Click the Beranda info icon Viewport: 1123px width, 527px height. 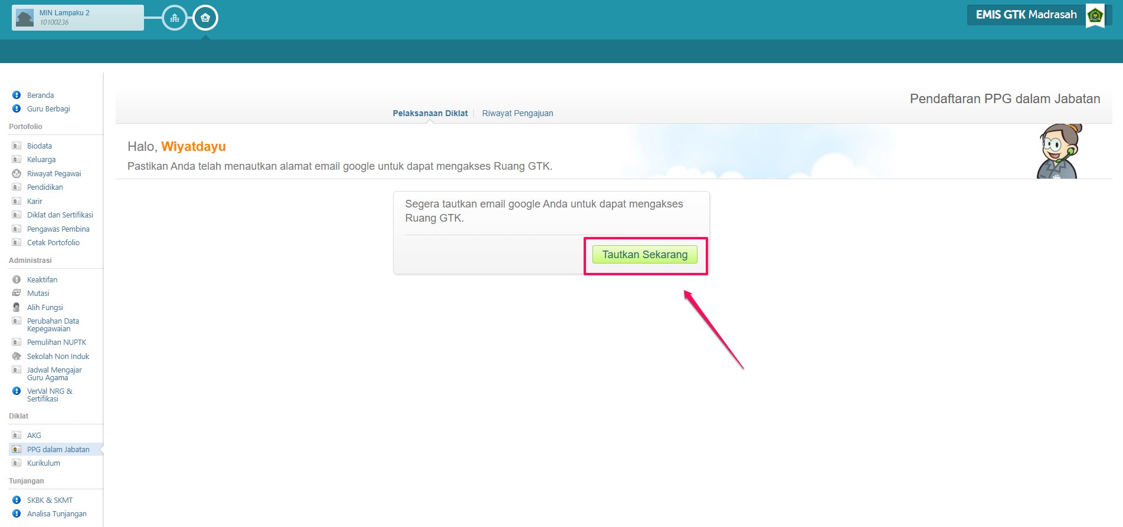click(x=17, y=95)
